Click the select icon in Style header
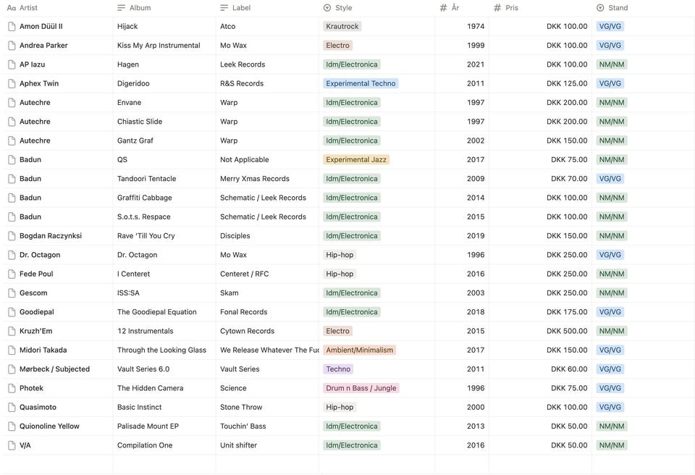This screenshot has width=695, height=475. click(327, 8)
